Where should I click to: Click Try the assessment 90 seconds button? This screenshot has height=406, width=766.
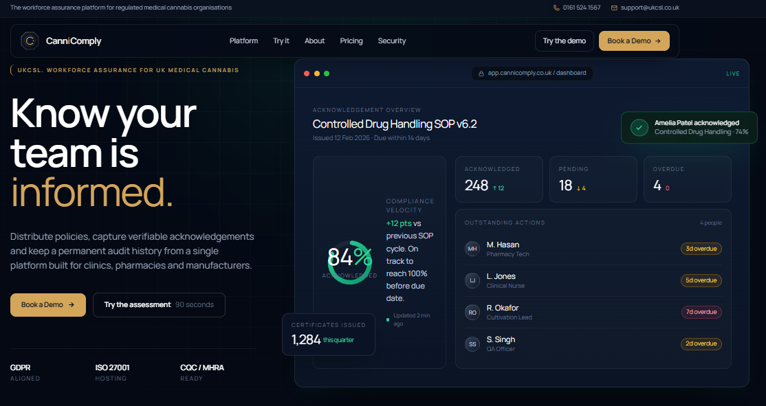point(159,305)
